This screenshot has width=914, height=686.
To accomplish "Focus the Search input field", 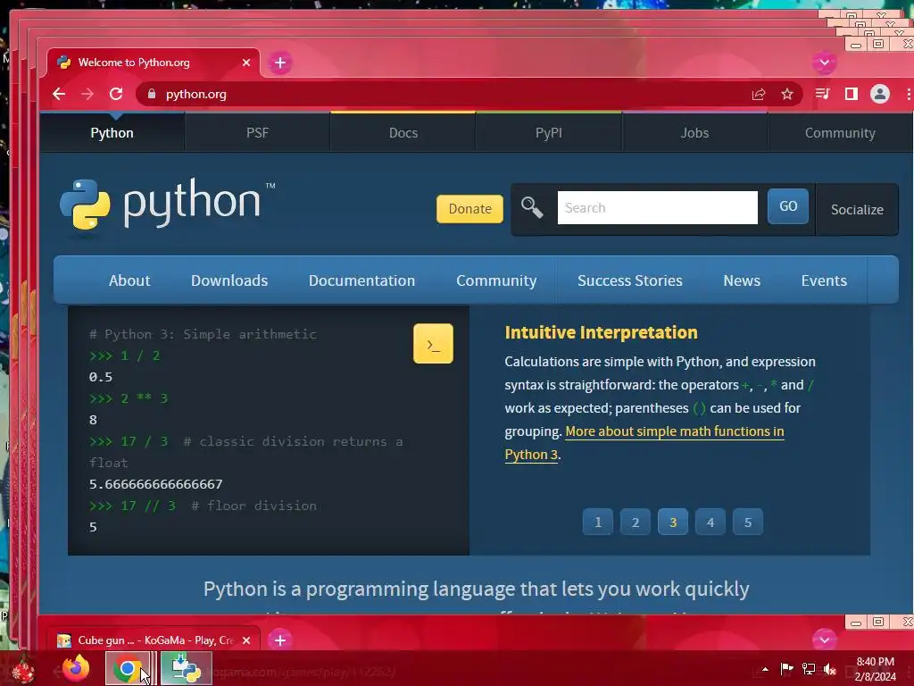I will click(658, 207).
